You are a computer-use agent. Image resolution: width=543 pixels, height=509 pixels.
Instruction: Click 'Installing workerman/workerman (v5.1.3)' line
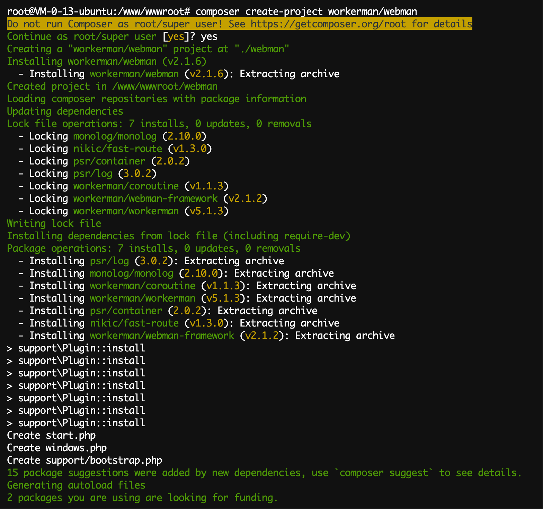click(187, 298)
